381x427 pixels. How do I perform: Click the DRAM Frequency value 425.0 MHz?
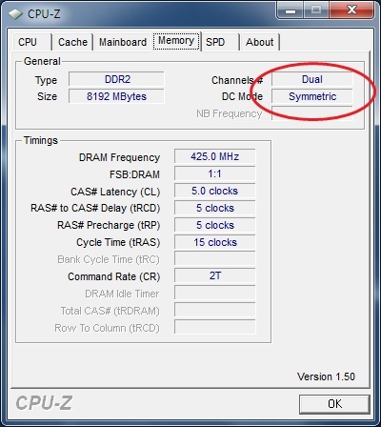tap(215, 156)
